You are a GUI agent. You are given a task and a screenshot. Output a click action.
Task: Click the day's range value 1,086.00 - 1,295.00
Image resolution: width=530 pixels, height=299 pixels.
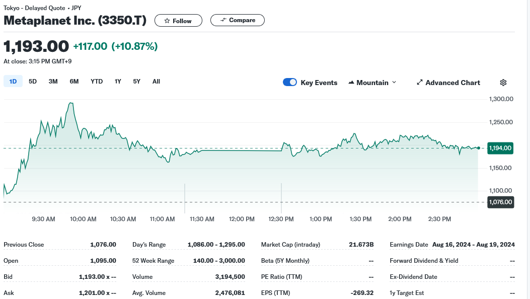[216, 245]
